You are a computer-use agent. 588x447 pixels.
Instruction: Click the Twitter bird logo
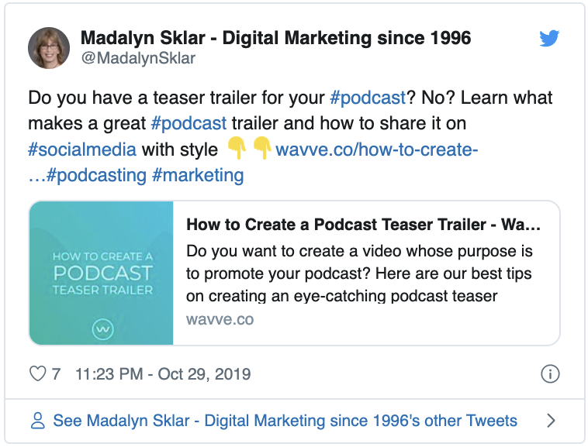click(x=549, y=39)
